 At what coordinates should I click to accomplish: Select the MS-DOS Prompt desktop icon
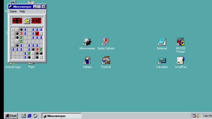(181, 42)
